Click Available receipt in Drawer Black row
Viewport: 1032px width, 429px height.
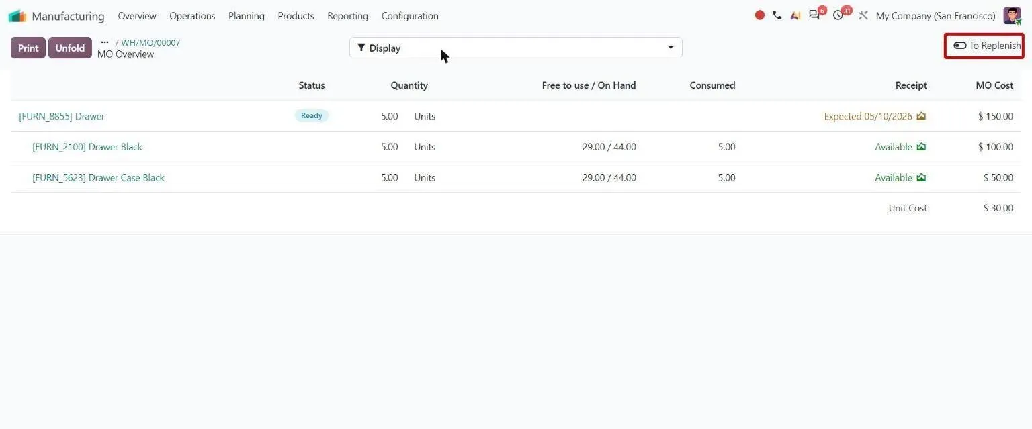894,147
